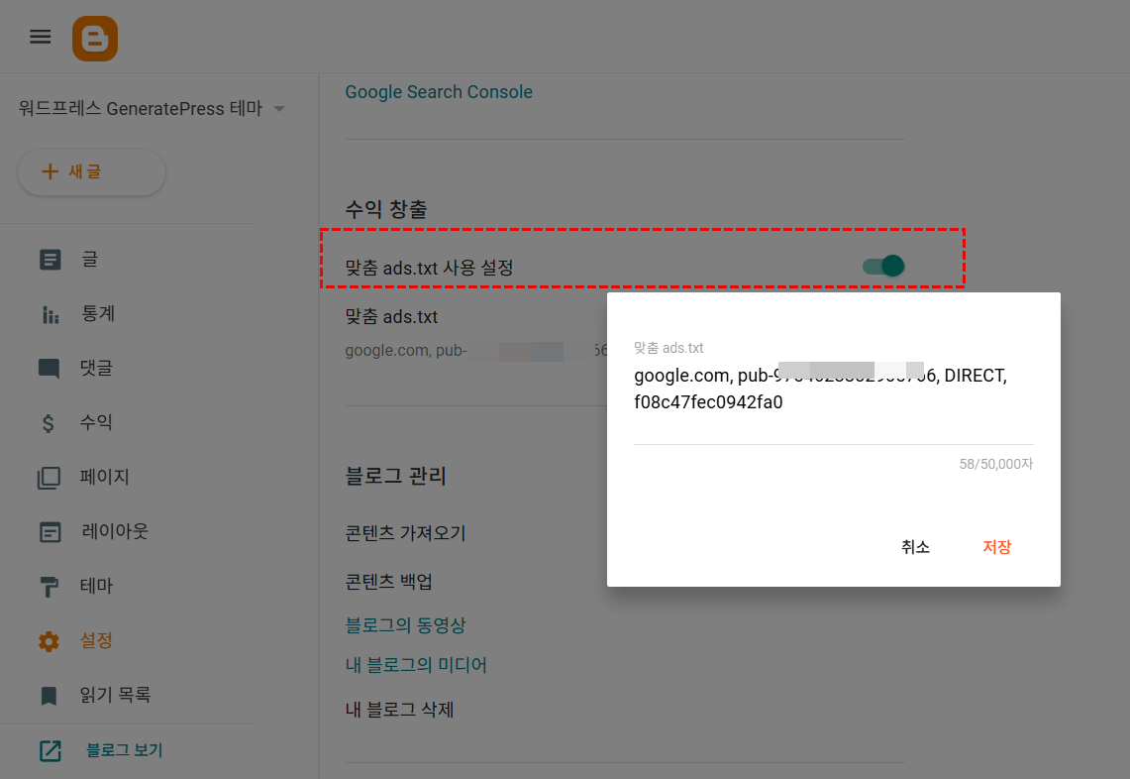Click the 맞춤 ads.txt setting row
This screenshot has height=779, width=1130.
pyautogui.click(x=475, y=333)
